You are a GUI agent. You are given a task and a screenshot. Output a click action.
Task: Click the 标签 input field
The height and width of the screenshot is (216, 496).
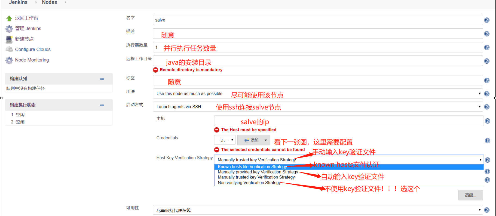tap(318, 80)
